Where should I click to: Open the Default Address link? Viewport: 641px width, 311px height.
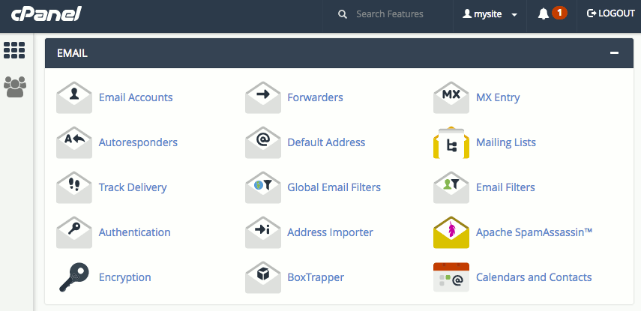(x=326, y=142)
